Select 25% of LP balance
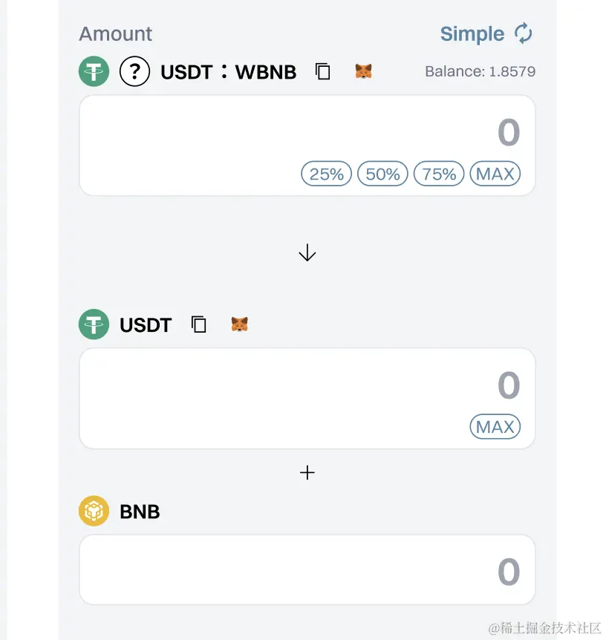This screenshot has width=606, height=640. click(326, 174)
